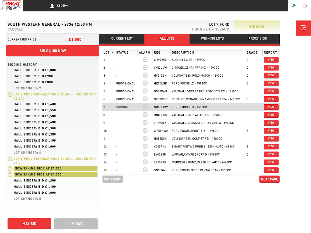311x233 pixels.
Task: Switch to the Current Lot tab
Action: [x=122, y=38]
